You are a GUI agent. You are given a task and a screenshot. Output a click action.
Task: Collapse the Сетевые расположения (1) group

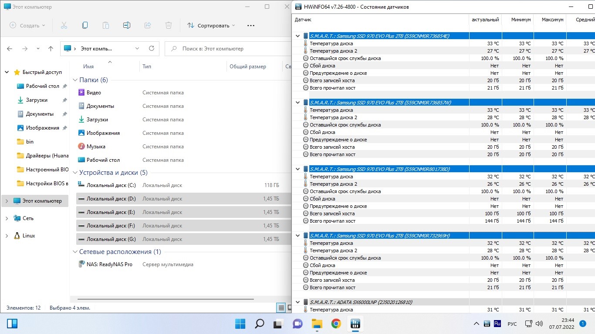point(75,252)
